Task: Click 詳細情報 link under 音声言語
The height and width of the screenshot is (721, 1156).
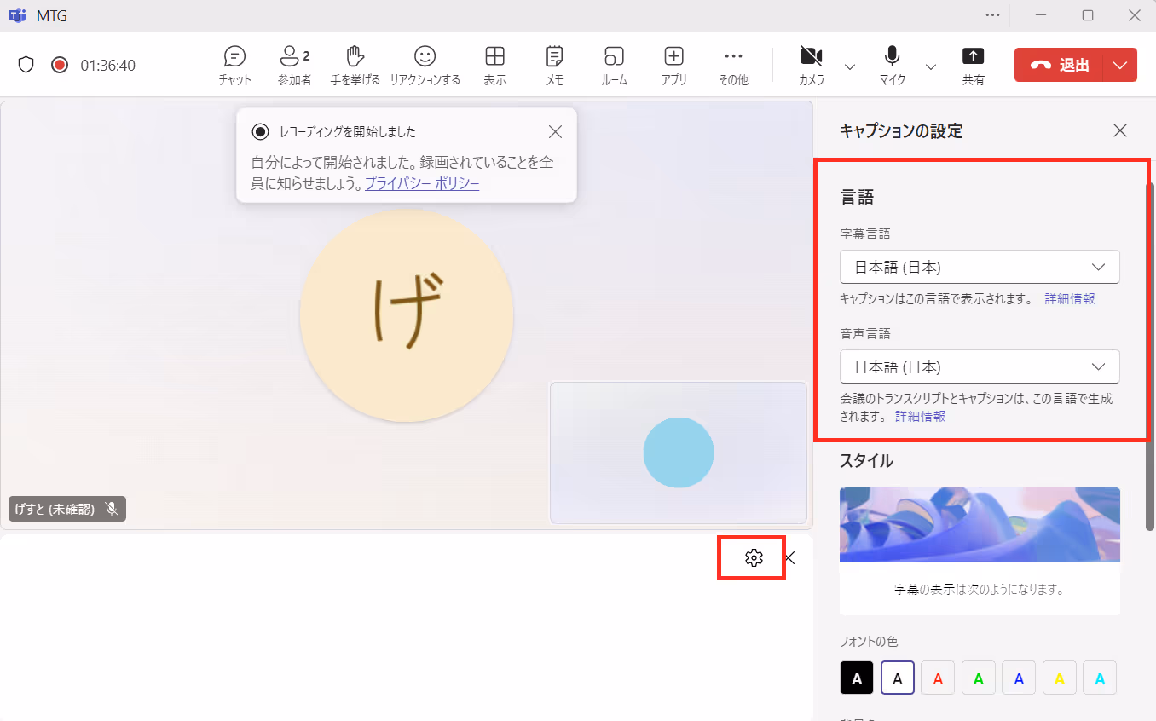Action: click(x=920, y=417)
